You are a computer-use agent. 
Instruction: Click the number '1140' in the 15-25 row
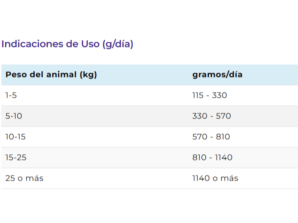click(224, 157)
